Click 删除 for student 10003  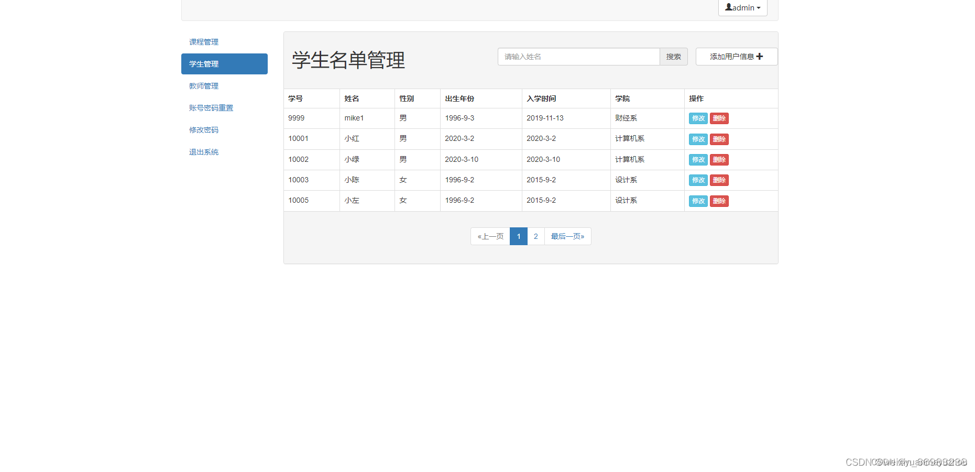[719, 180]
